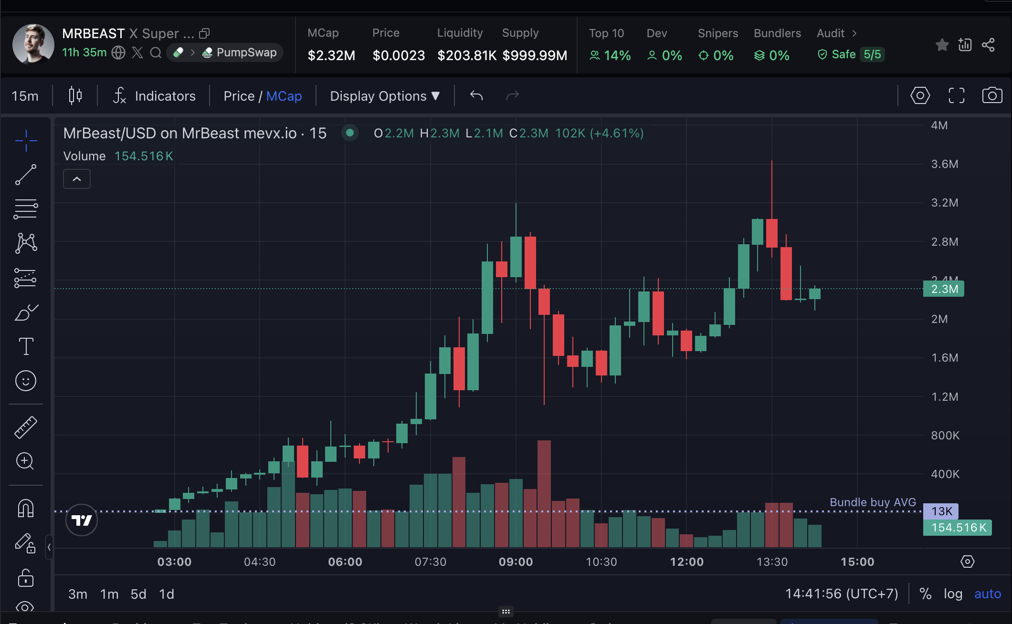The image size is (1012, 624).
Task: Toggle stay in drawing mode
Action: pos(26,543)
